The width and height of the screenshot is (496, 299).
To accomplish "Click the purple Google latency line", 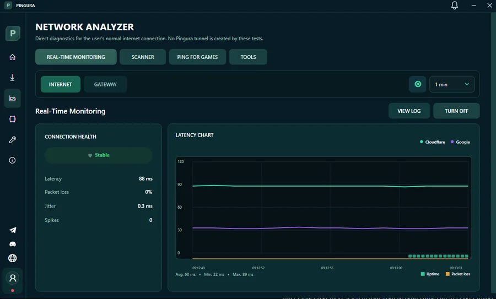I will (330, 228).
